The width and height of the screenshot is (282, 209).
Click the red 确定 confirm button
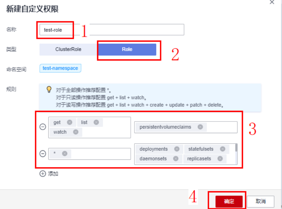pos(229,201)
